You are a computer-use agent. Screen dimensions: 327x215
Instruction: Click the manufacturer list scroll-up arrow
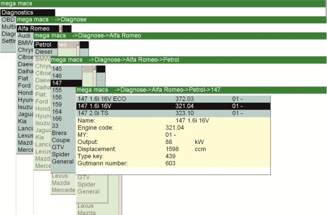click(x=61, y=27)
